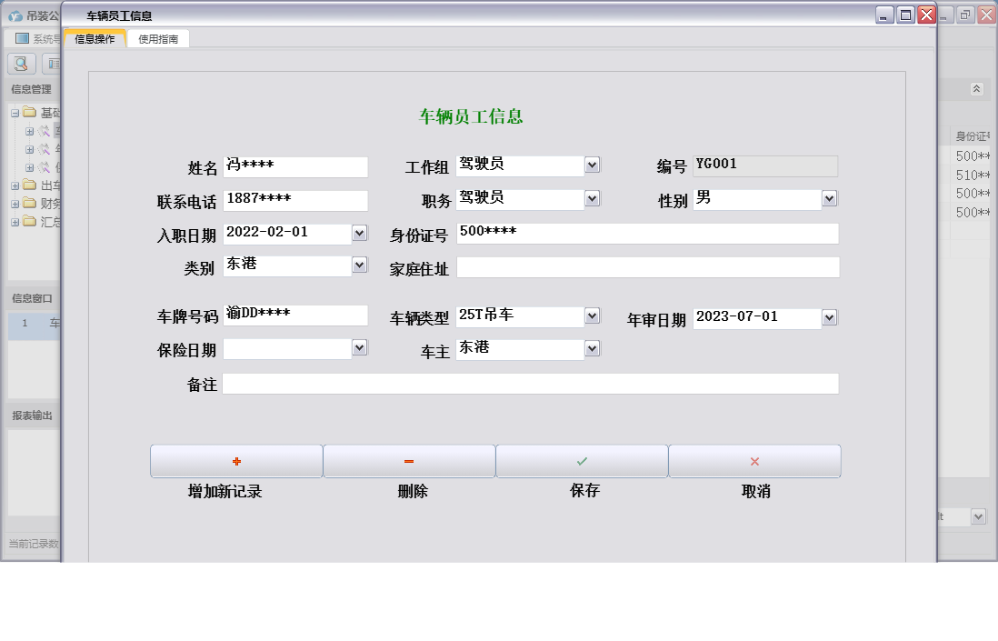Screen dimensions: 998x641
Task: Open the 工作组 dropdown
Action: 592,165
